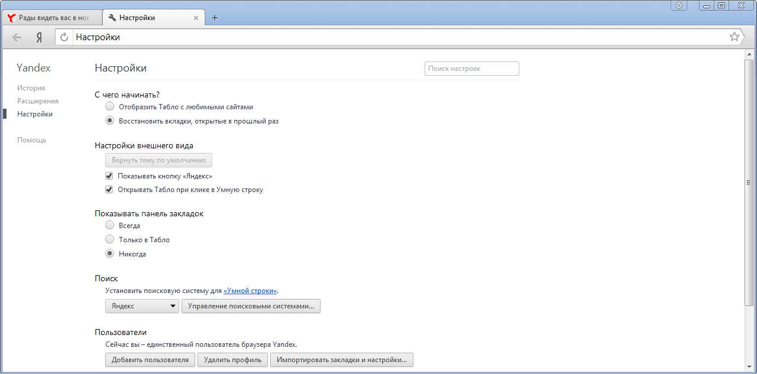Image resolution: width=757 pixels, height=374 pixels.
Task: Click 'Управление поисковыми системами...' button
Action: (x=251, y=306)
